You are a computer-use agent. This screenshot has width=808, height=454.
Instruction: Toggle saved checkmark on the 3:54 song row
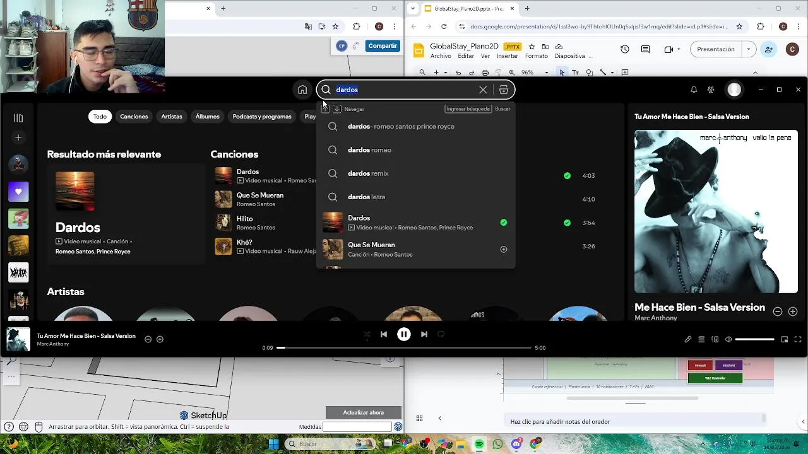tap(567, 223)
